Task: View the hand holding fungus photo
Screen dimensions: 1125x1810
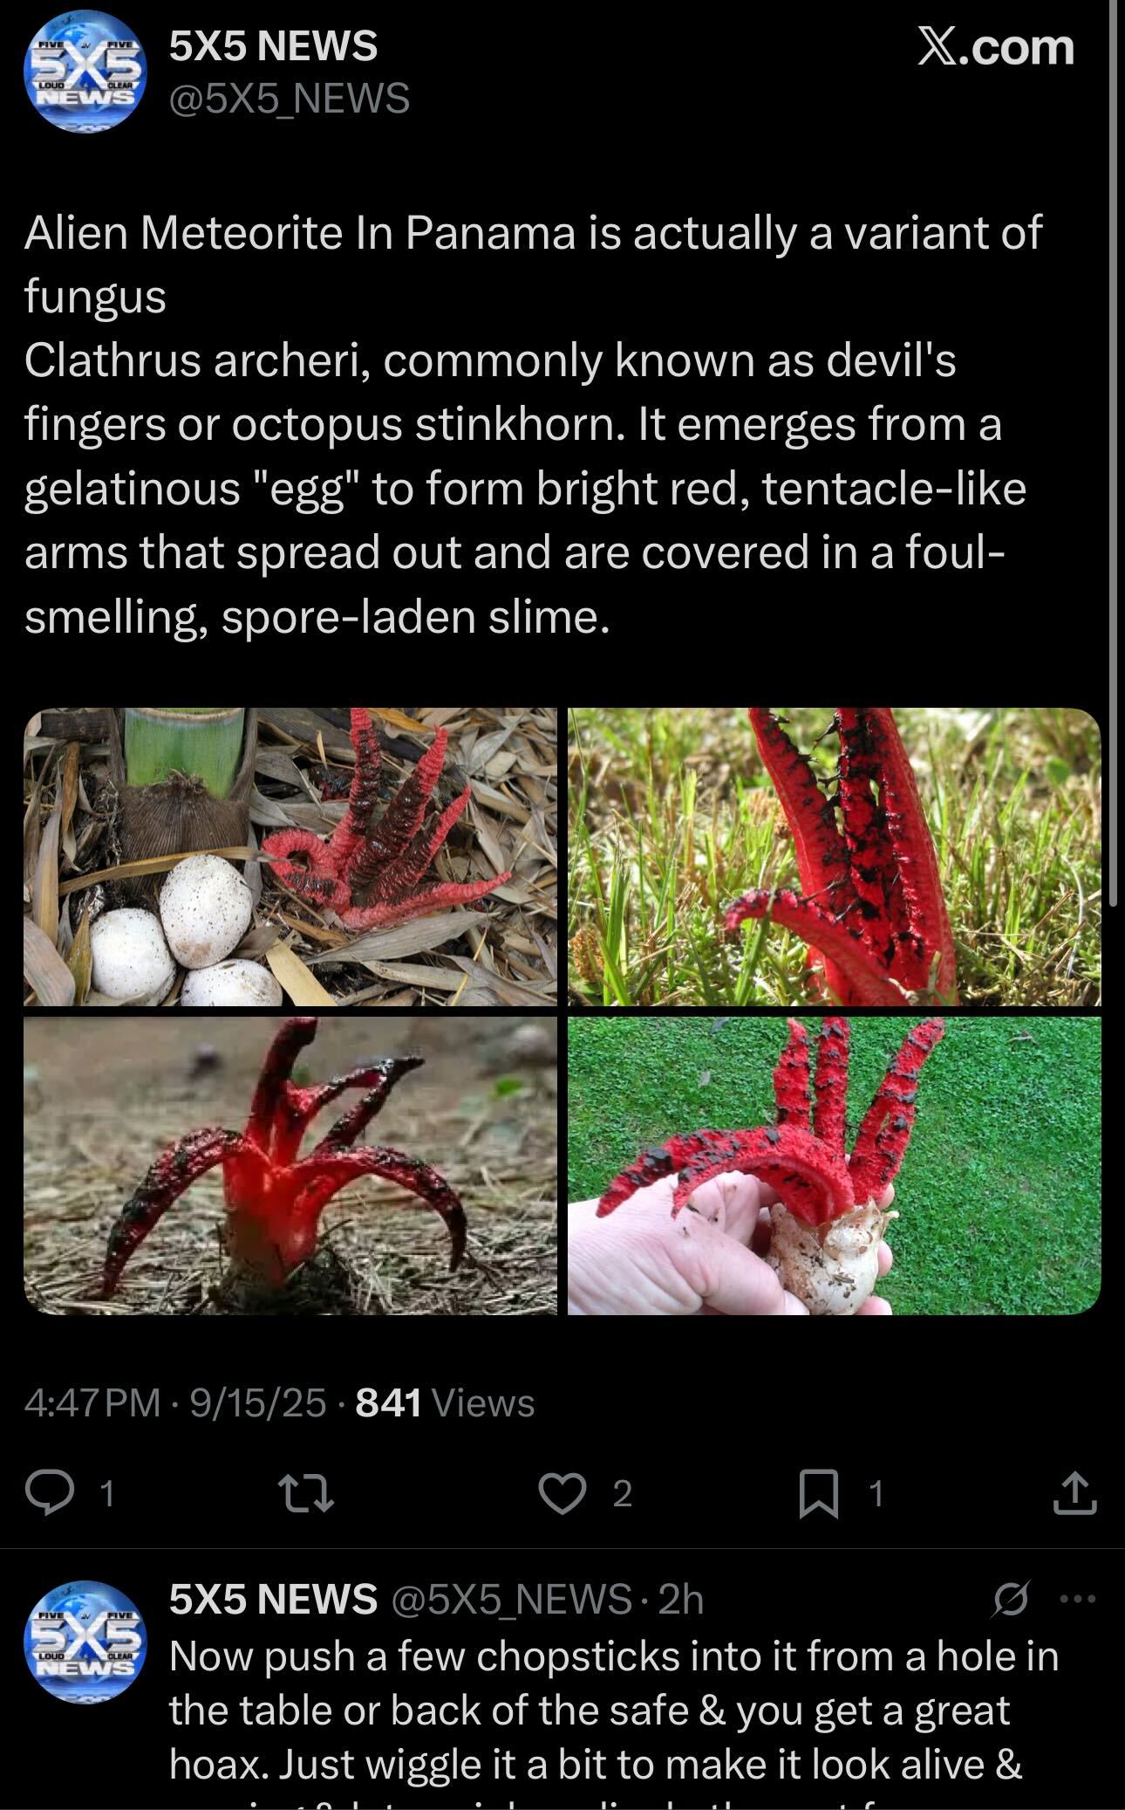Action: [835, 1165]
